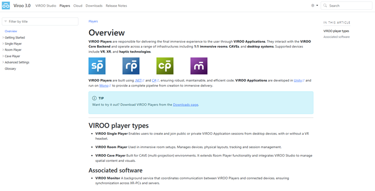
Task: Click the Single Player 'sp' icon
Action: pyautogui.click(x=97, y=66)
